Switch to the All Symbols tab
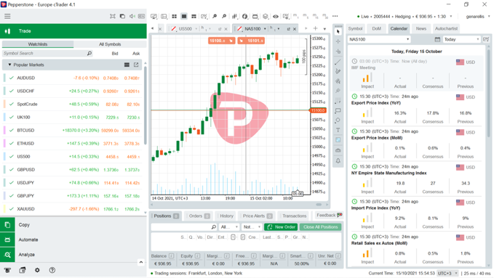This screenshot has height=278, width=494. click(x=110, y=44)
